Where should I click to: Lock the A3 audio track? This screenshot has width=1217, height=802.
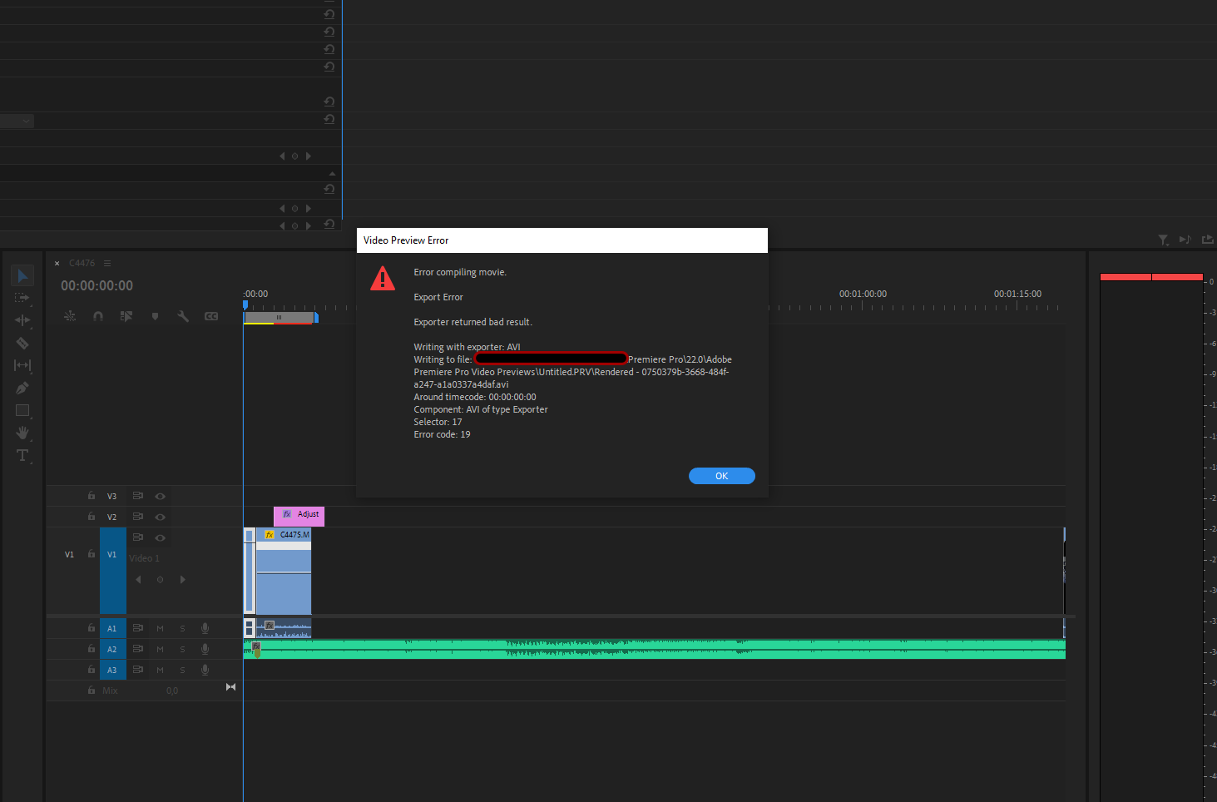(91, 669)
